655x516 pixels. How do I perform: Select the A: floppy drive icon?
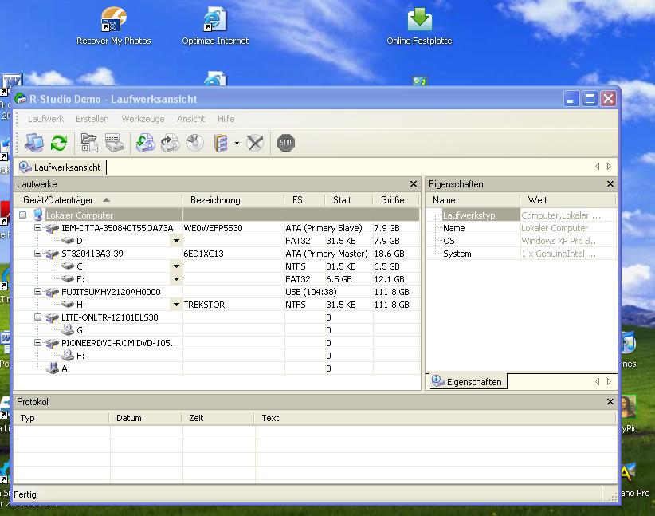(x=53, y=368)
